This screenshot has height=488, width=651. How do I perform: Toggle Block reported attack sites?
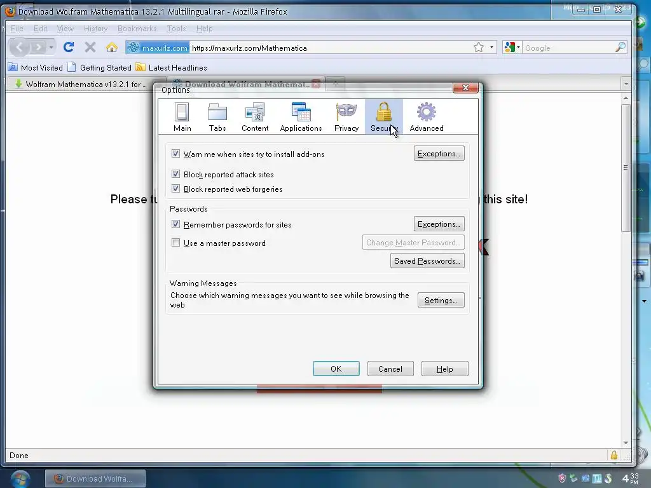pos(175,174)
